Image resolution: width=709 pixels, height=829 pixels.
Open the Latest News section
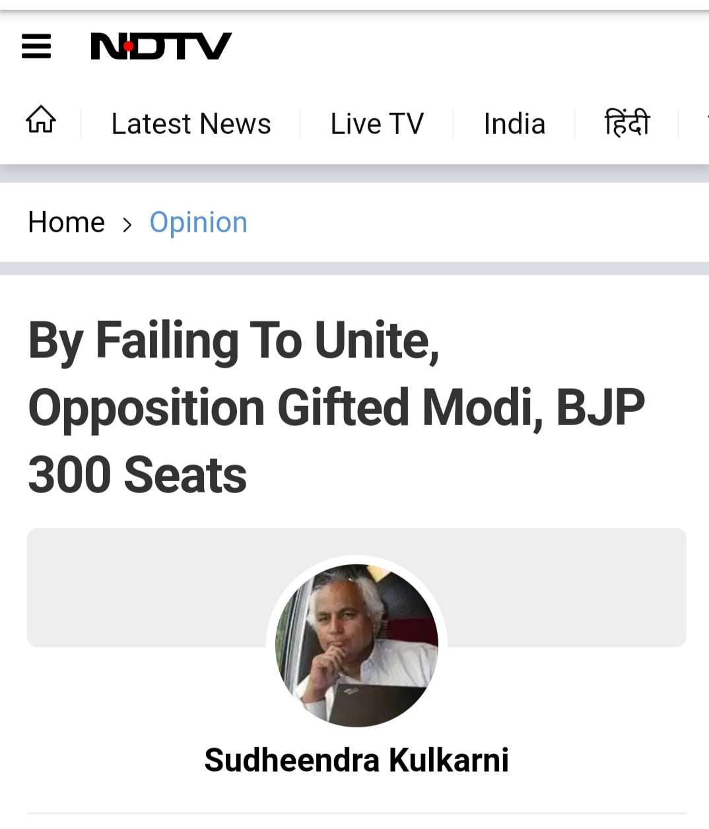(191, 124)
